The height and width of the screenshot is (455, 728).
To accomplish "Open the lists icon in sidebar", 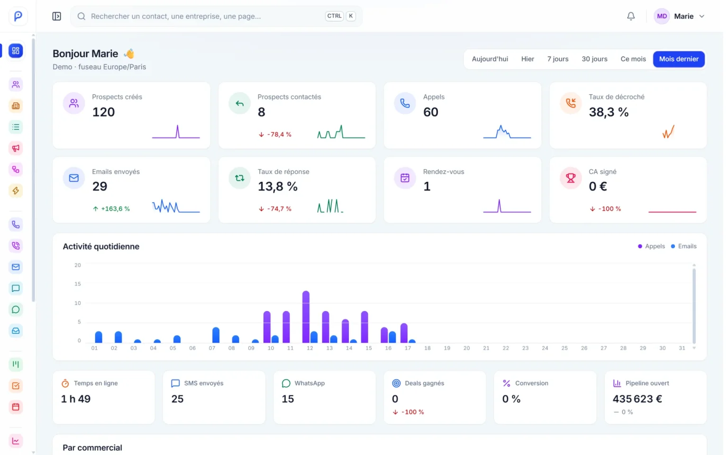I will [16, 127].
